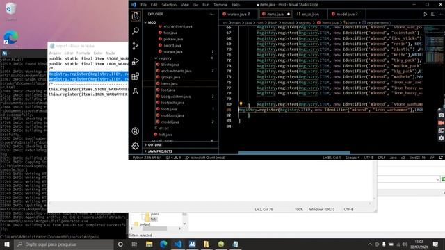Click the clock and date in system tray
Image resolution: width=445 pixels, height=250 pixels.
tap(419, 244)
